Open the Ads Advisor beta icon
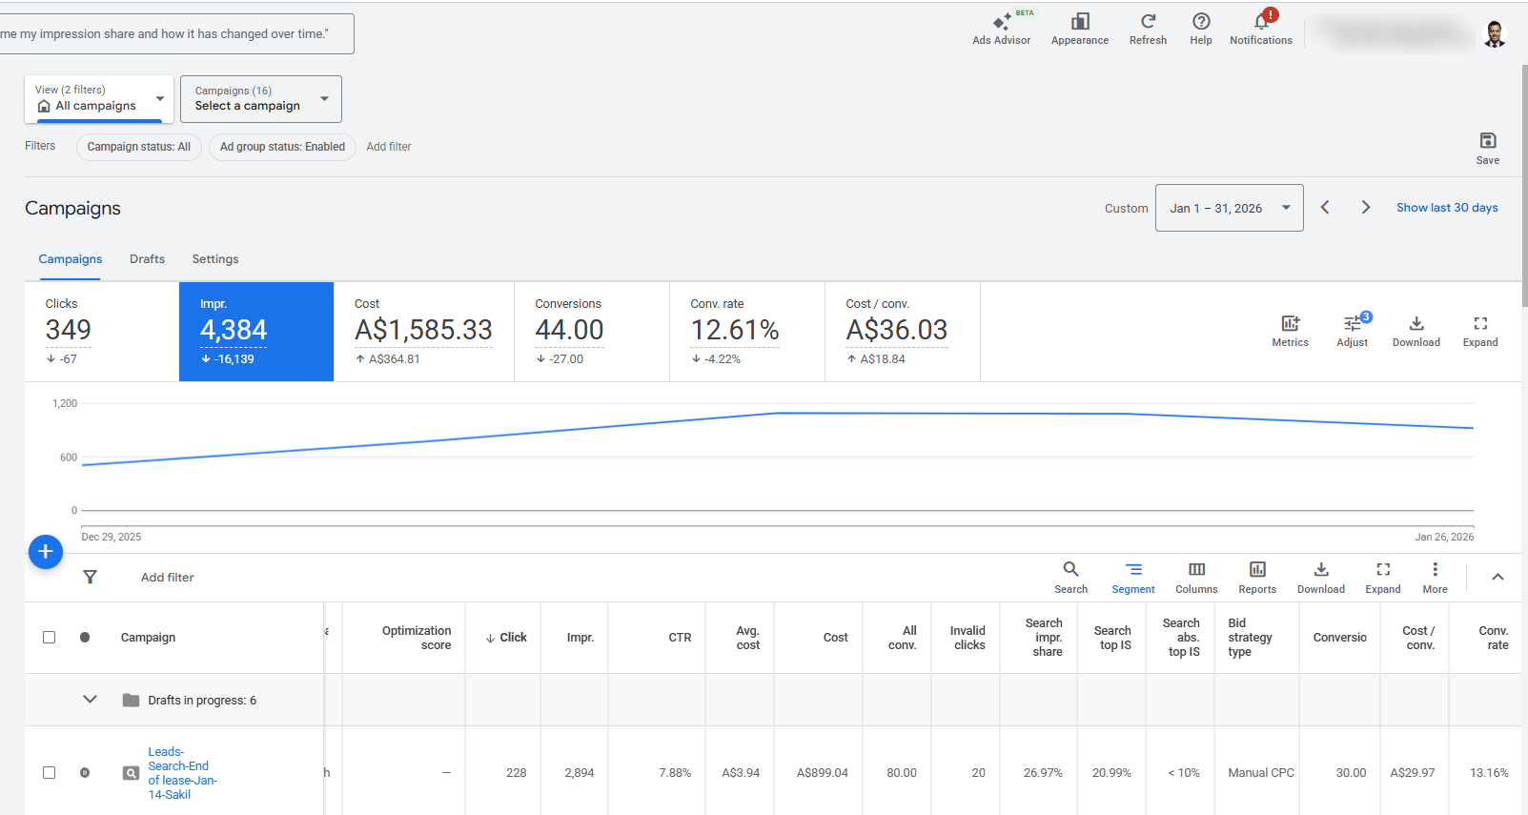Screen dimensions: 1528x815 click(x=1001, y=23)
